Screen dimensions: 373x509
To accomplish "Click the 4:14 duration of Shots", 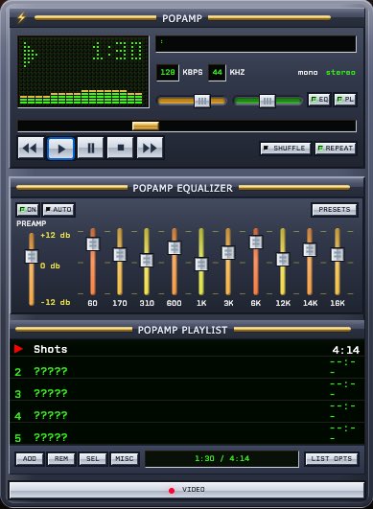I will pos(346,350).
